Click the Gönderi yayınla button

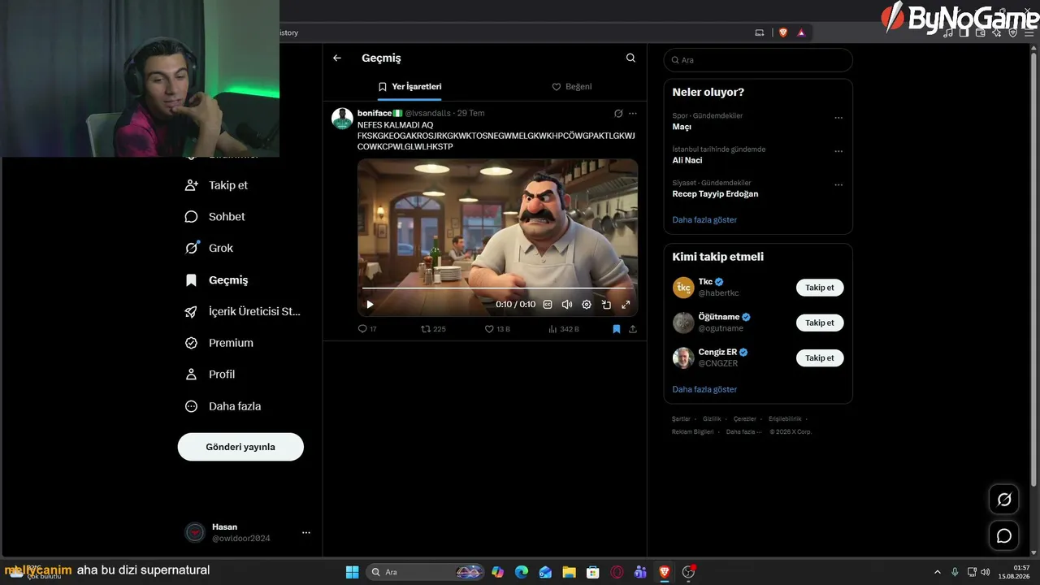(x=240, y=447)
